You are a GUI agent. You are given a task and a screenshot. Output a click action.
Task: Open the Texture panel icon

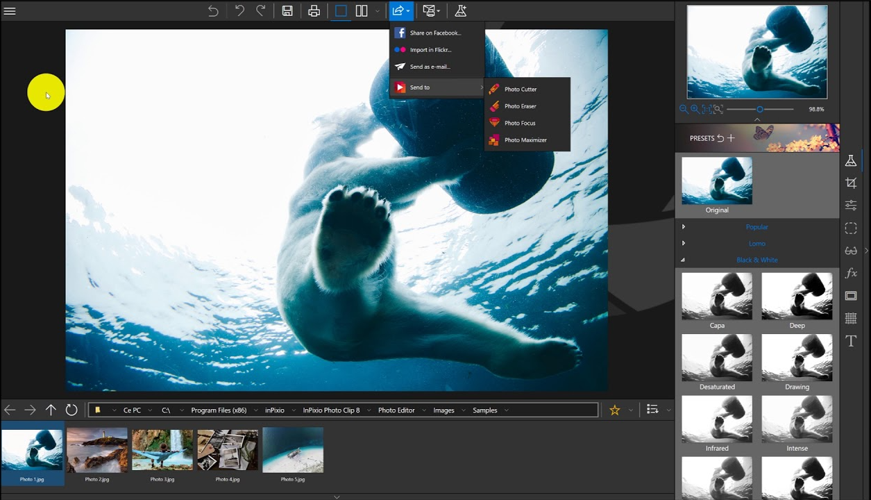point(851,318)
